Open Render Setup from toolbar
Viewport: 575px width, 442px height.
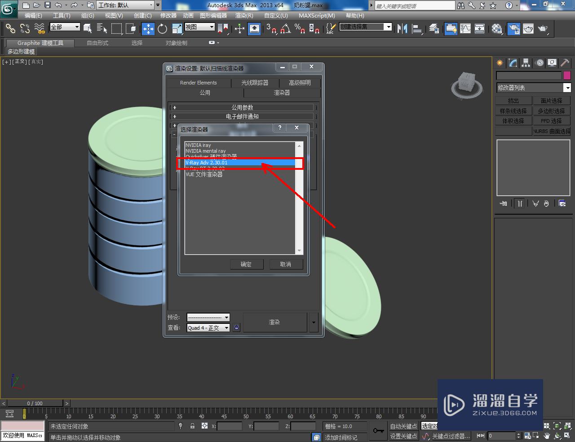pos(514,29)
